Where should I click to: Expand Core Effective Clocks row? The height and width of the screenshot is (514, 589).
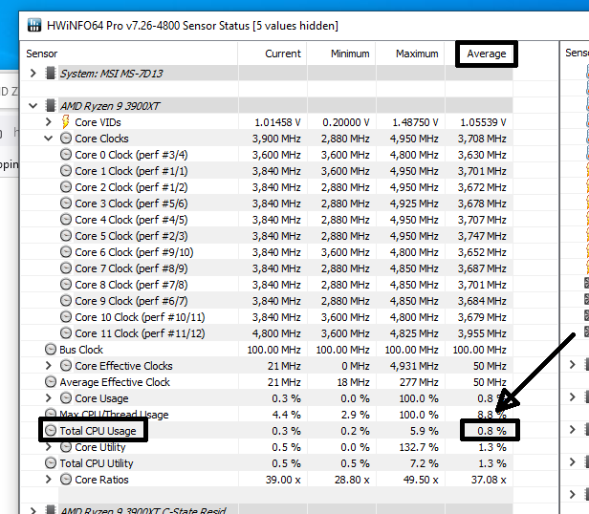[x=48, y=366]
